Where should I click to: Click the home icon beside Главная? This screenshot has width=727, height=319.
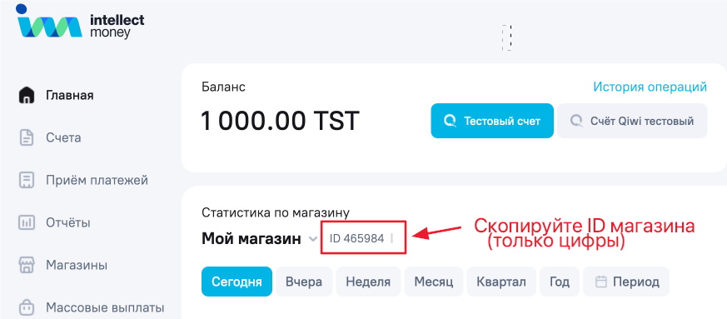pos(27,96)
